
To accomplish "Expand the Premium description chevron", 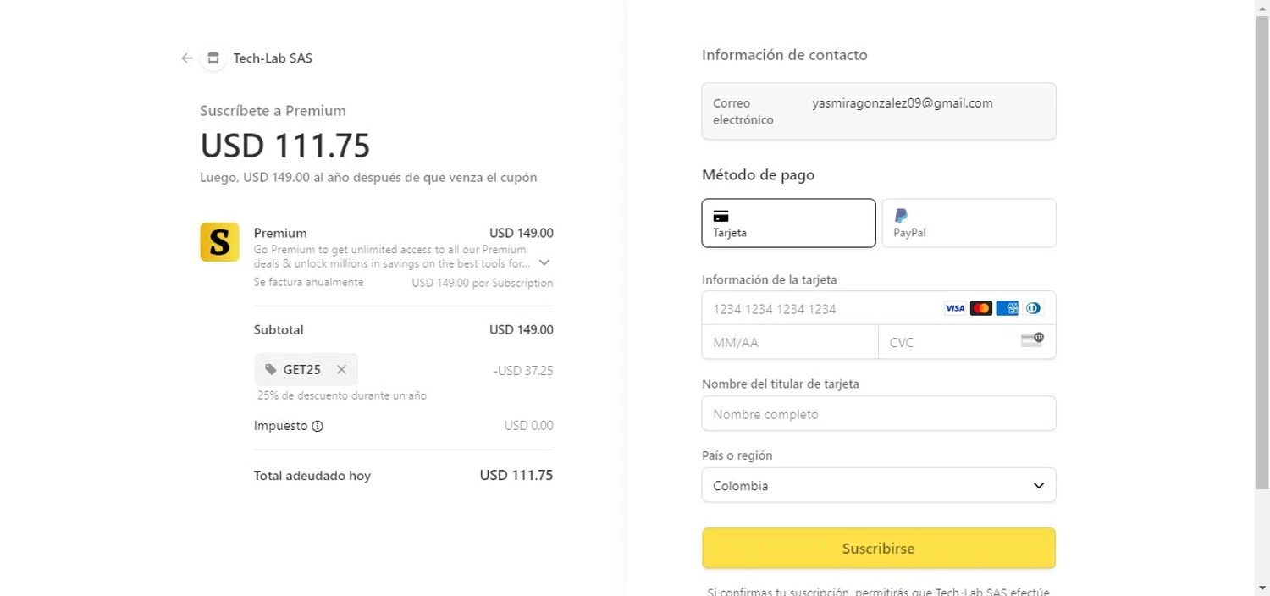I will [x=544, y=262].
